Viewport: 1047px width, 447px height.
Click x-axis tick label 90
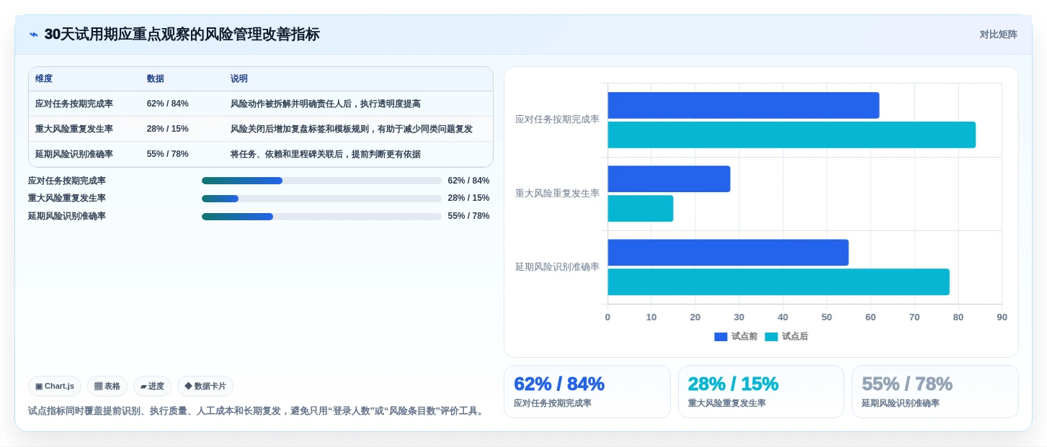[x=1002, y=317]
